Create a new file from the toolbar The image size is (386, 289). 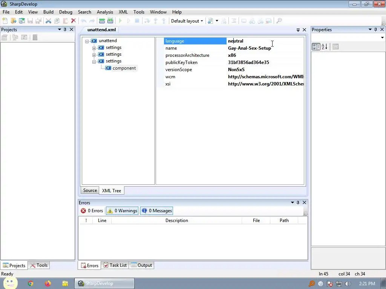click(x=5, y=21)
